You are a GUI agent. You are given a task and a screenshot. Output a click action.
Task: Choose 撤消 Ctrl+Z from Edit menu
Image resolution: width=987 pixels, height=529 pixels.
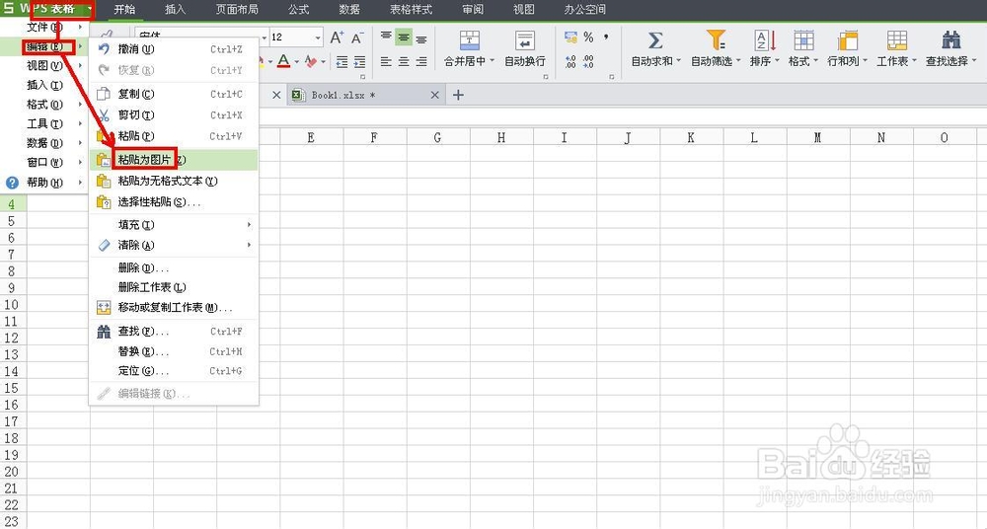tap(174, 49)
